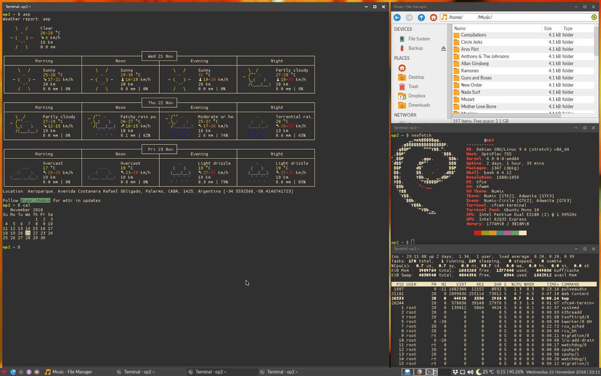The width and height of the screenshot is (601, 376).
Task: Click the up-arrow navigation icon in Thunar
Action: click(x=421, y=17)
